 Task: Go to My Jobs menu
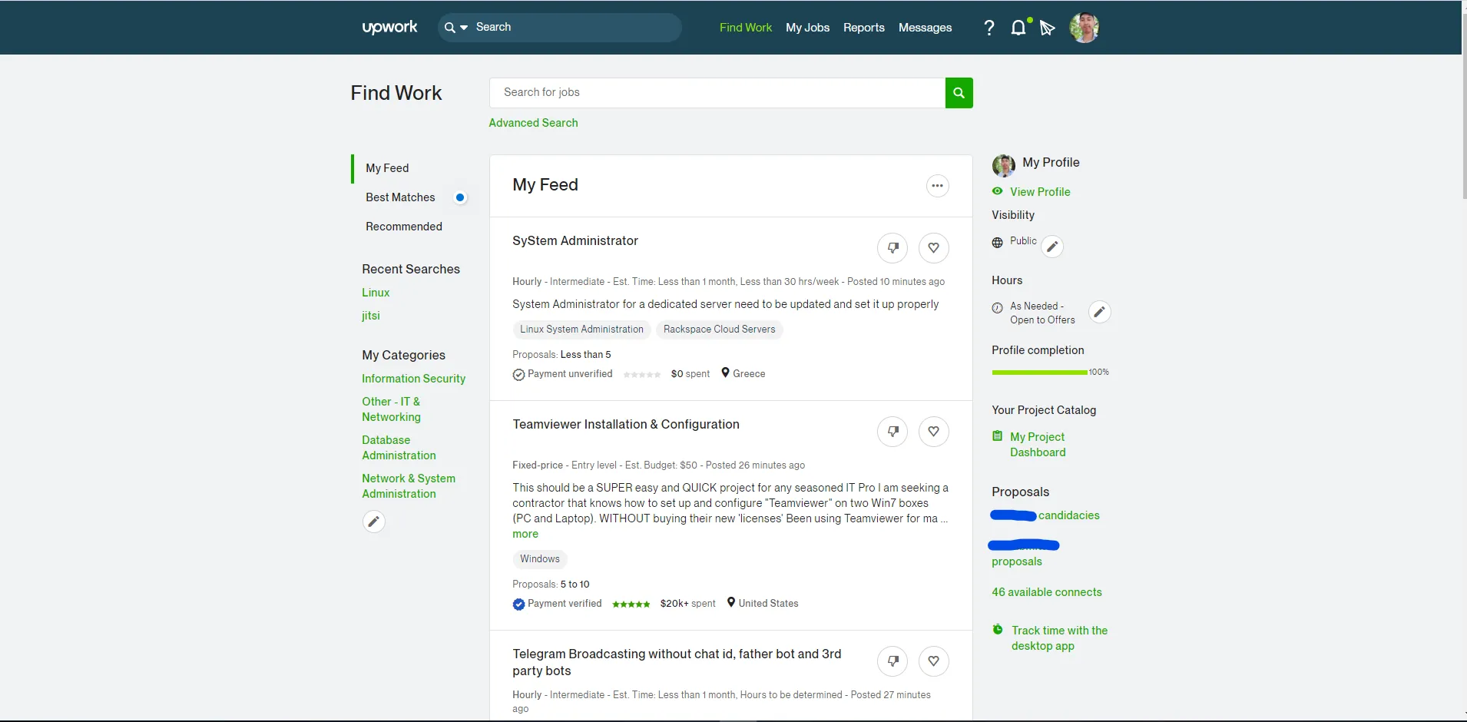(807, 28)
